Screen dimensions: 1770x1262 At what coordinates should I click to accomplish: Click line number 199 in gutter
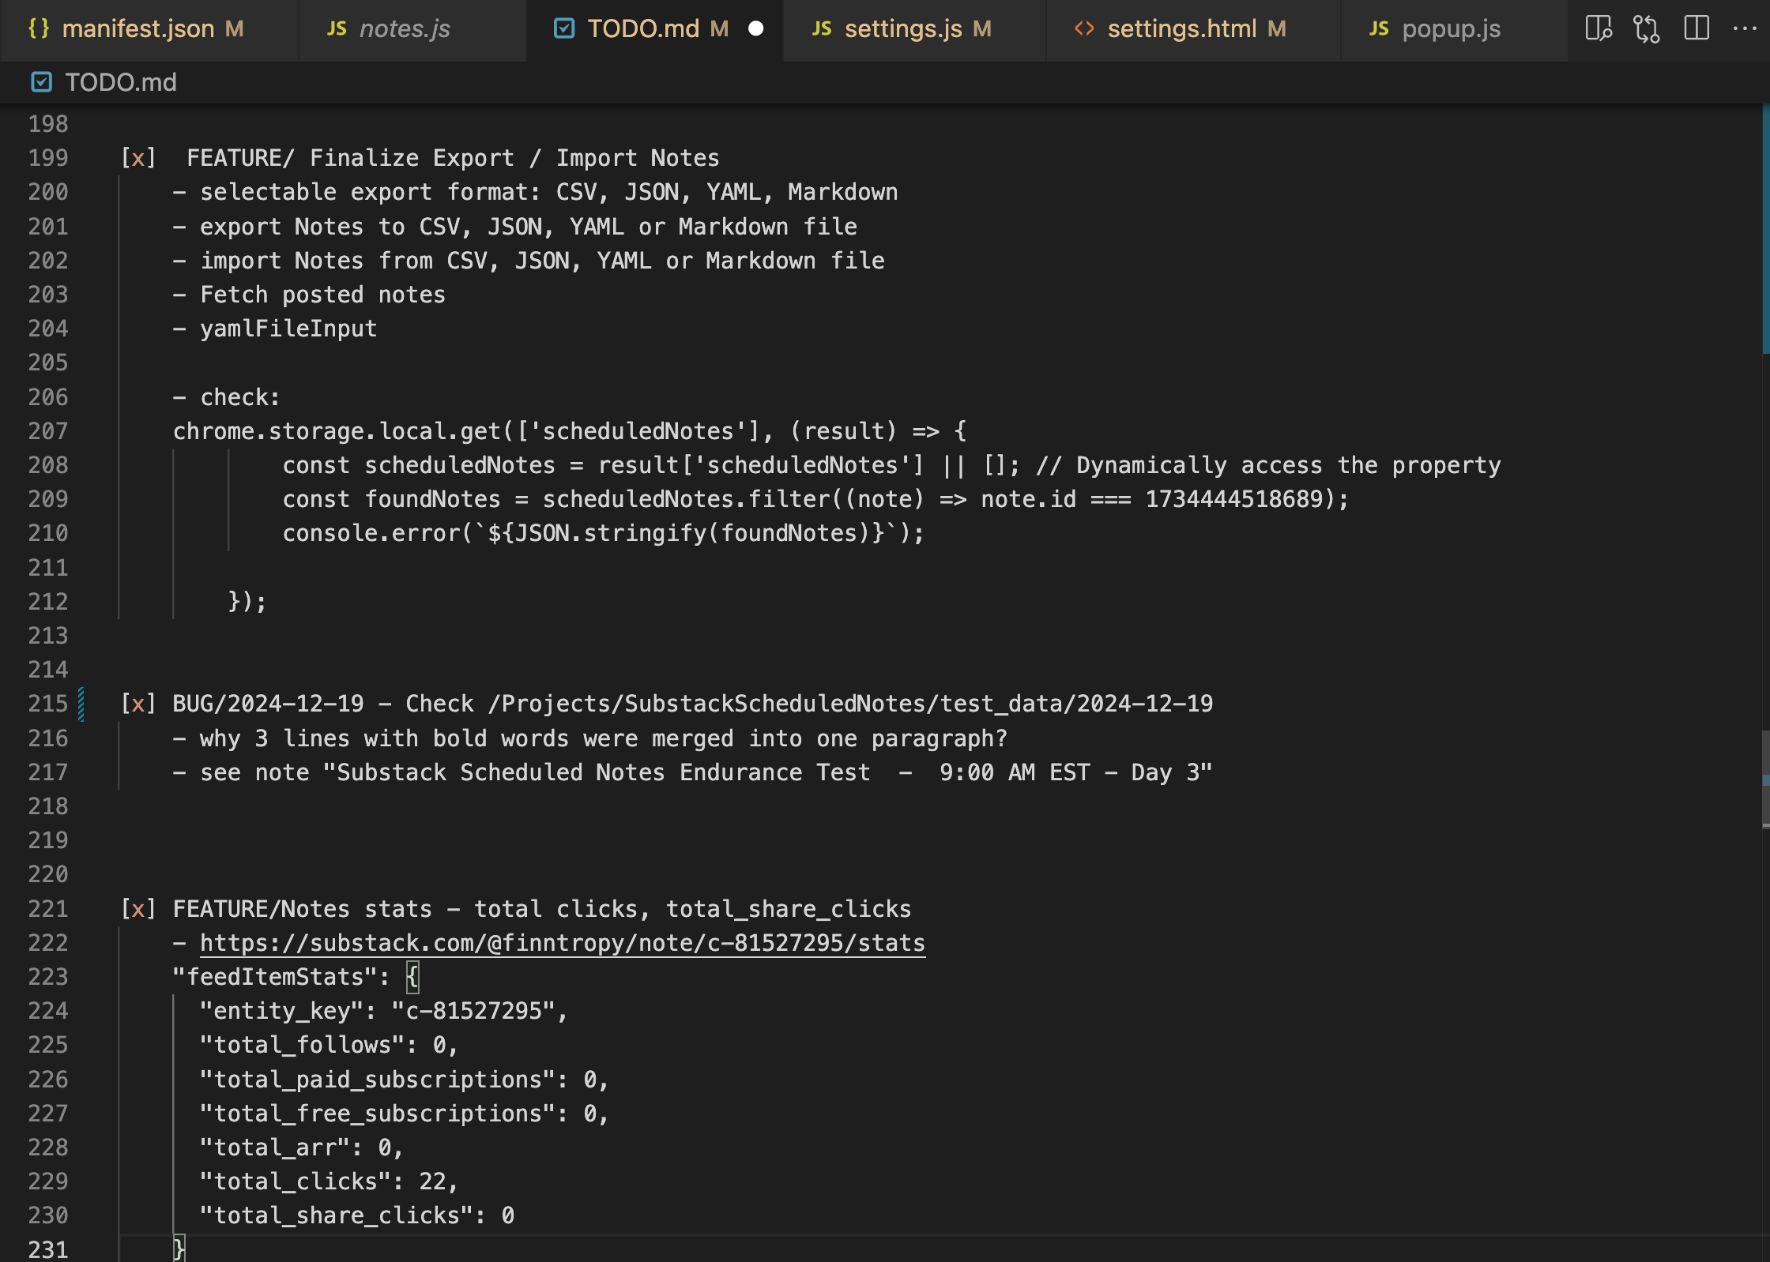(x=48, y=158)
